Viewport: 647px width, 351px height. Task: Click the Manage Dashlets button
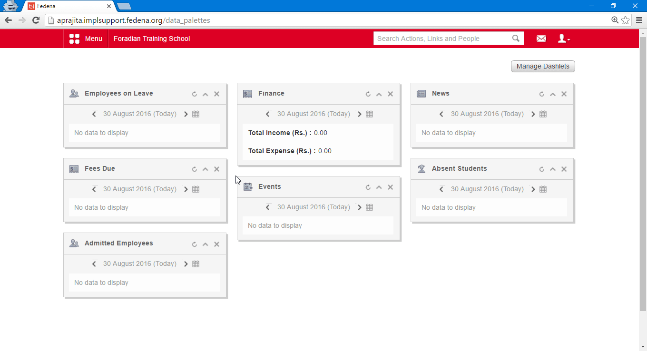[x=543, y=67]
